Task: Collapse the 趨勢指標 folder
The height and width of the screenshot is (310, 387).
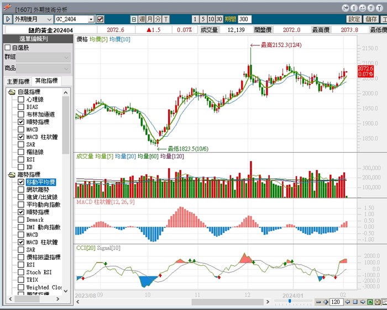Action: click(x=11, y=174)
